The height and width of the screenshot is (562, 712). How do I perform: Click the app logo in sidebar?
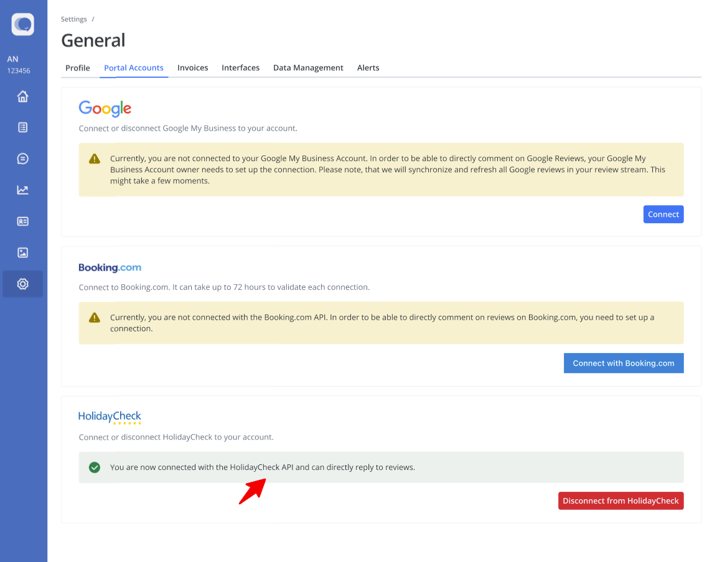point(22,24)
